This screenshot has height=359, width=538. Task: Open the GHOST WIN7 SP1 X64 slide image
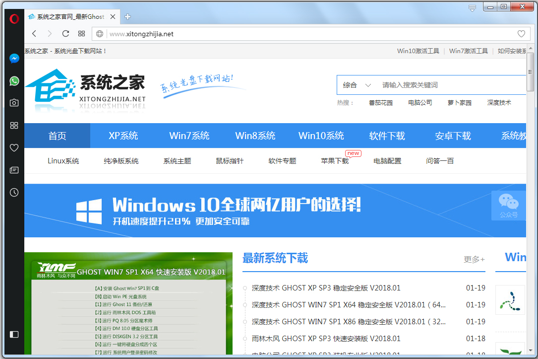point(128,304)
